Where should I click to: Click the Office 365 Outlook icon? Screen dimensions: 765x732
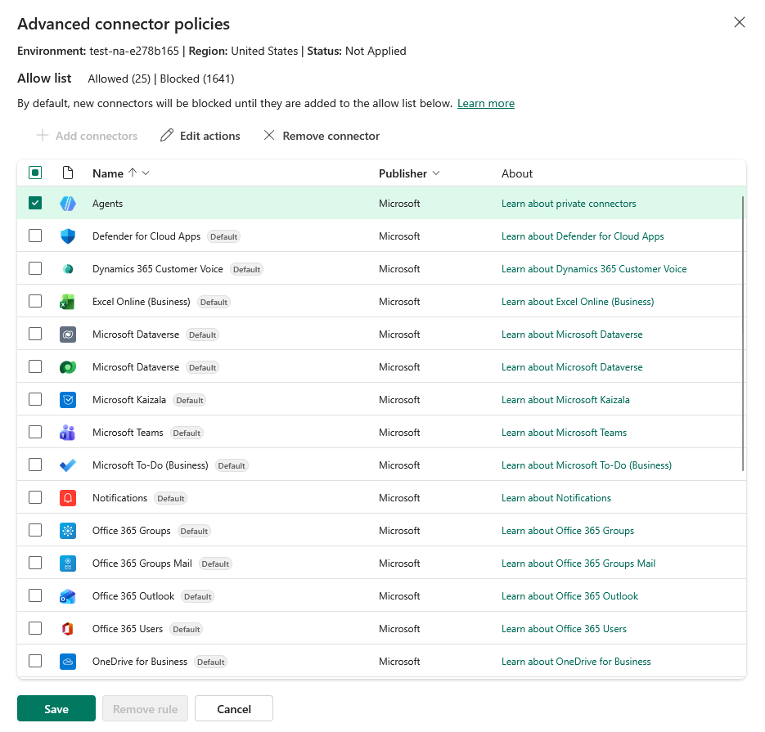pos(68,595)
